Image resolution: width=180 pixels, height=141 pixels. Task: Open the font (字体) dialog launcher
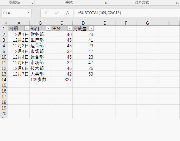click(x=106, y=3)
